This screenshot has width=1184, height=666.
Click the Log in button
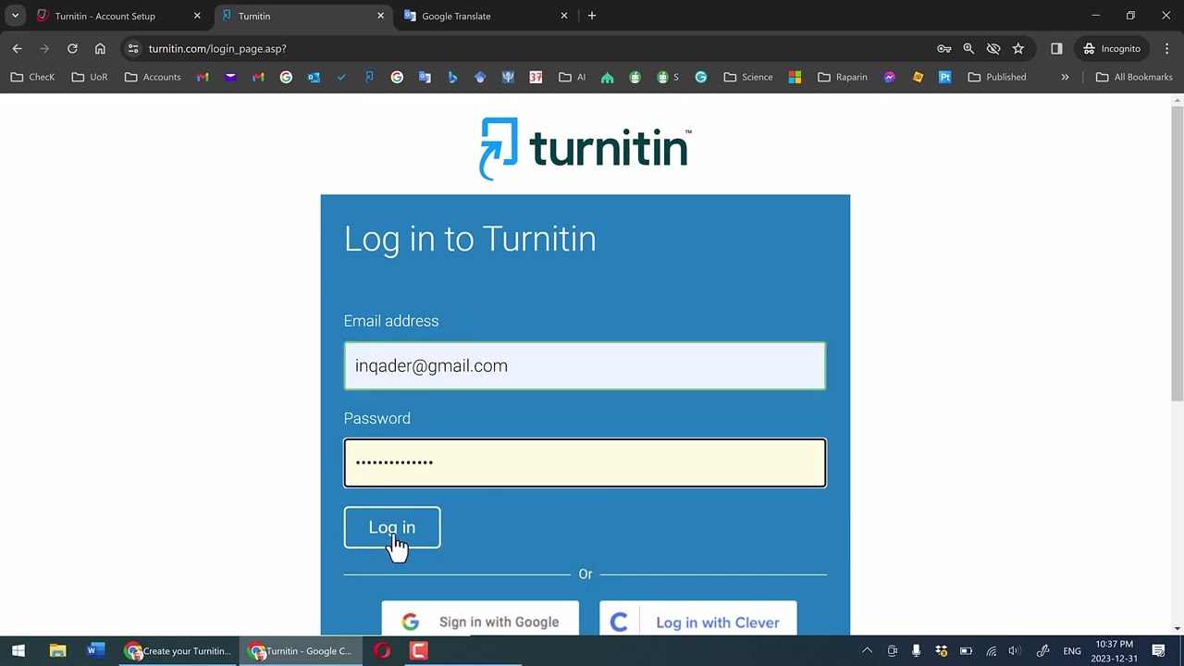pyautogui.click(x=392, y=527)
